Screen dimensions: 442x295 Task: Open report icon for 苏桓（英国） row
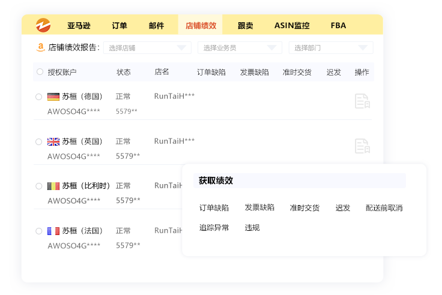[362, 146]
